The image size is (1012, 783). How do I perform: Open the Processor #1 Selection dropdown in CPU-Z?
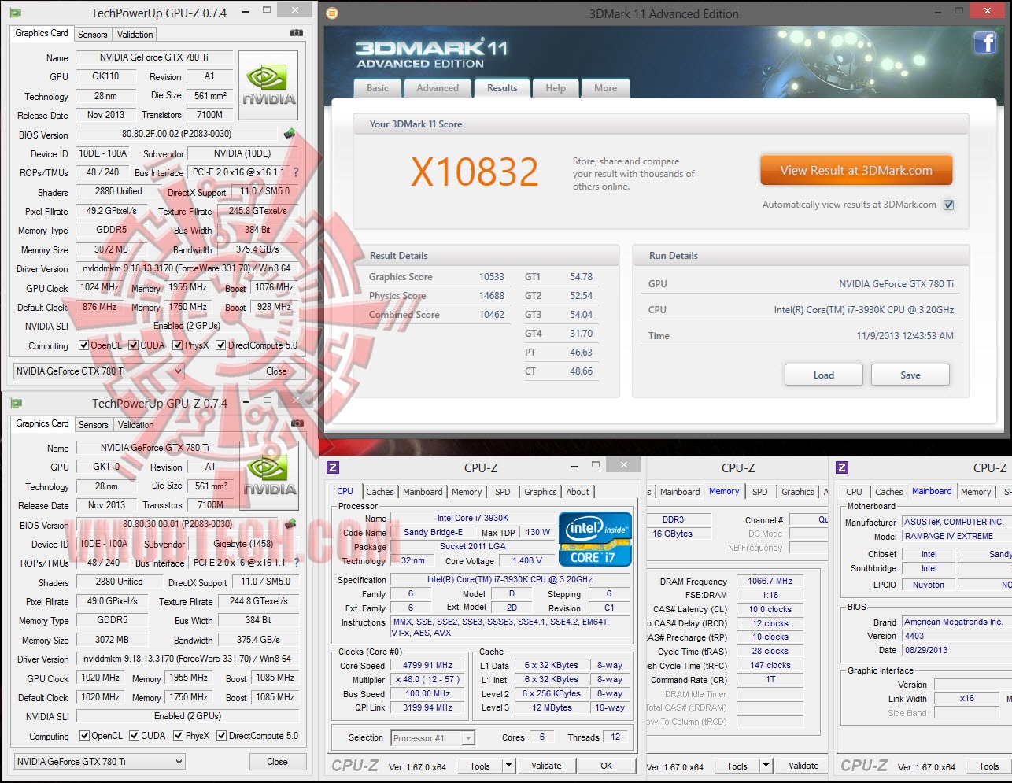[433, 738]
